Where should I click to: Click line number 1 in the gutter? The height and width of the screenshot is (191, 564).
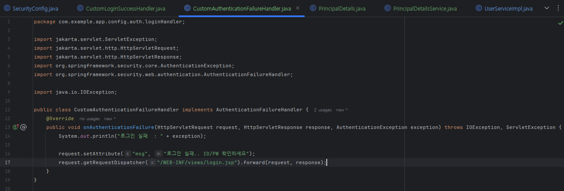(8, 22)
